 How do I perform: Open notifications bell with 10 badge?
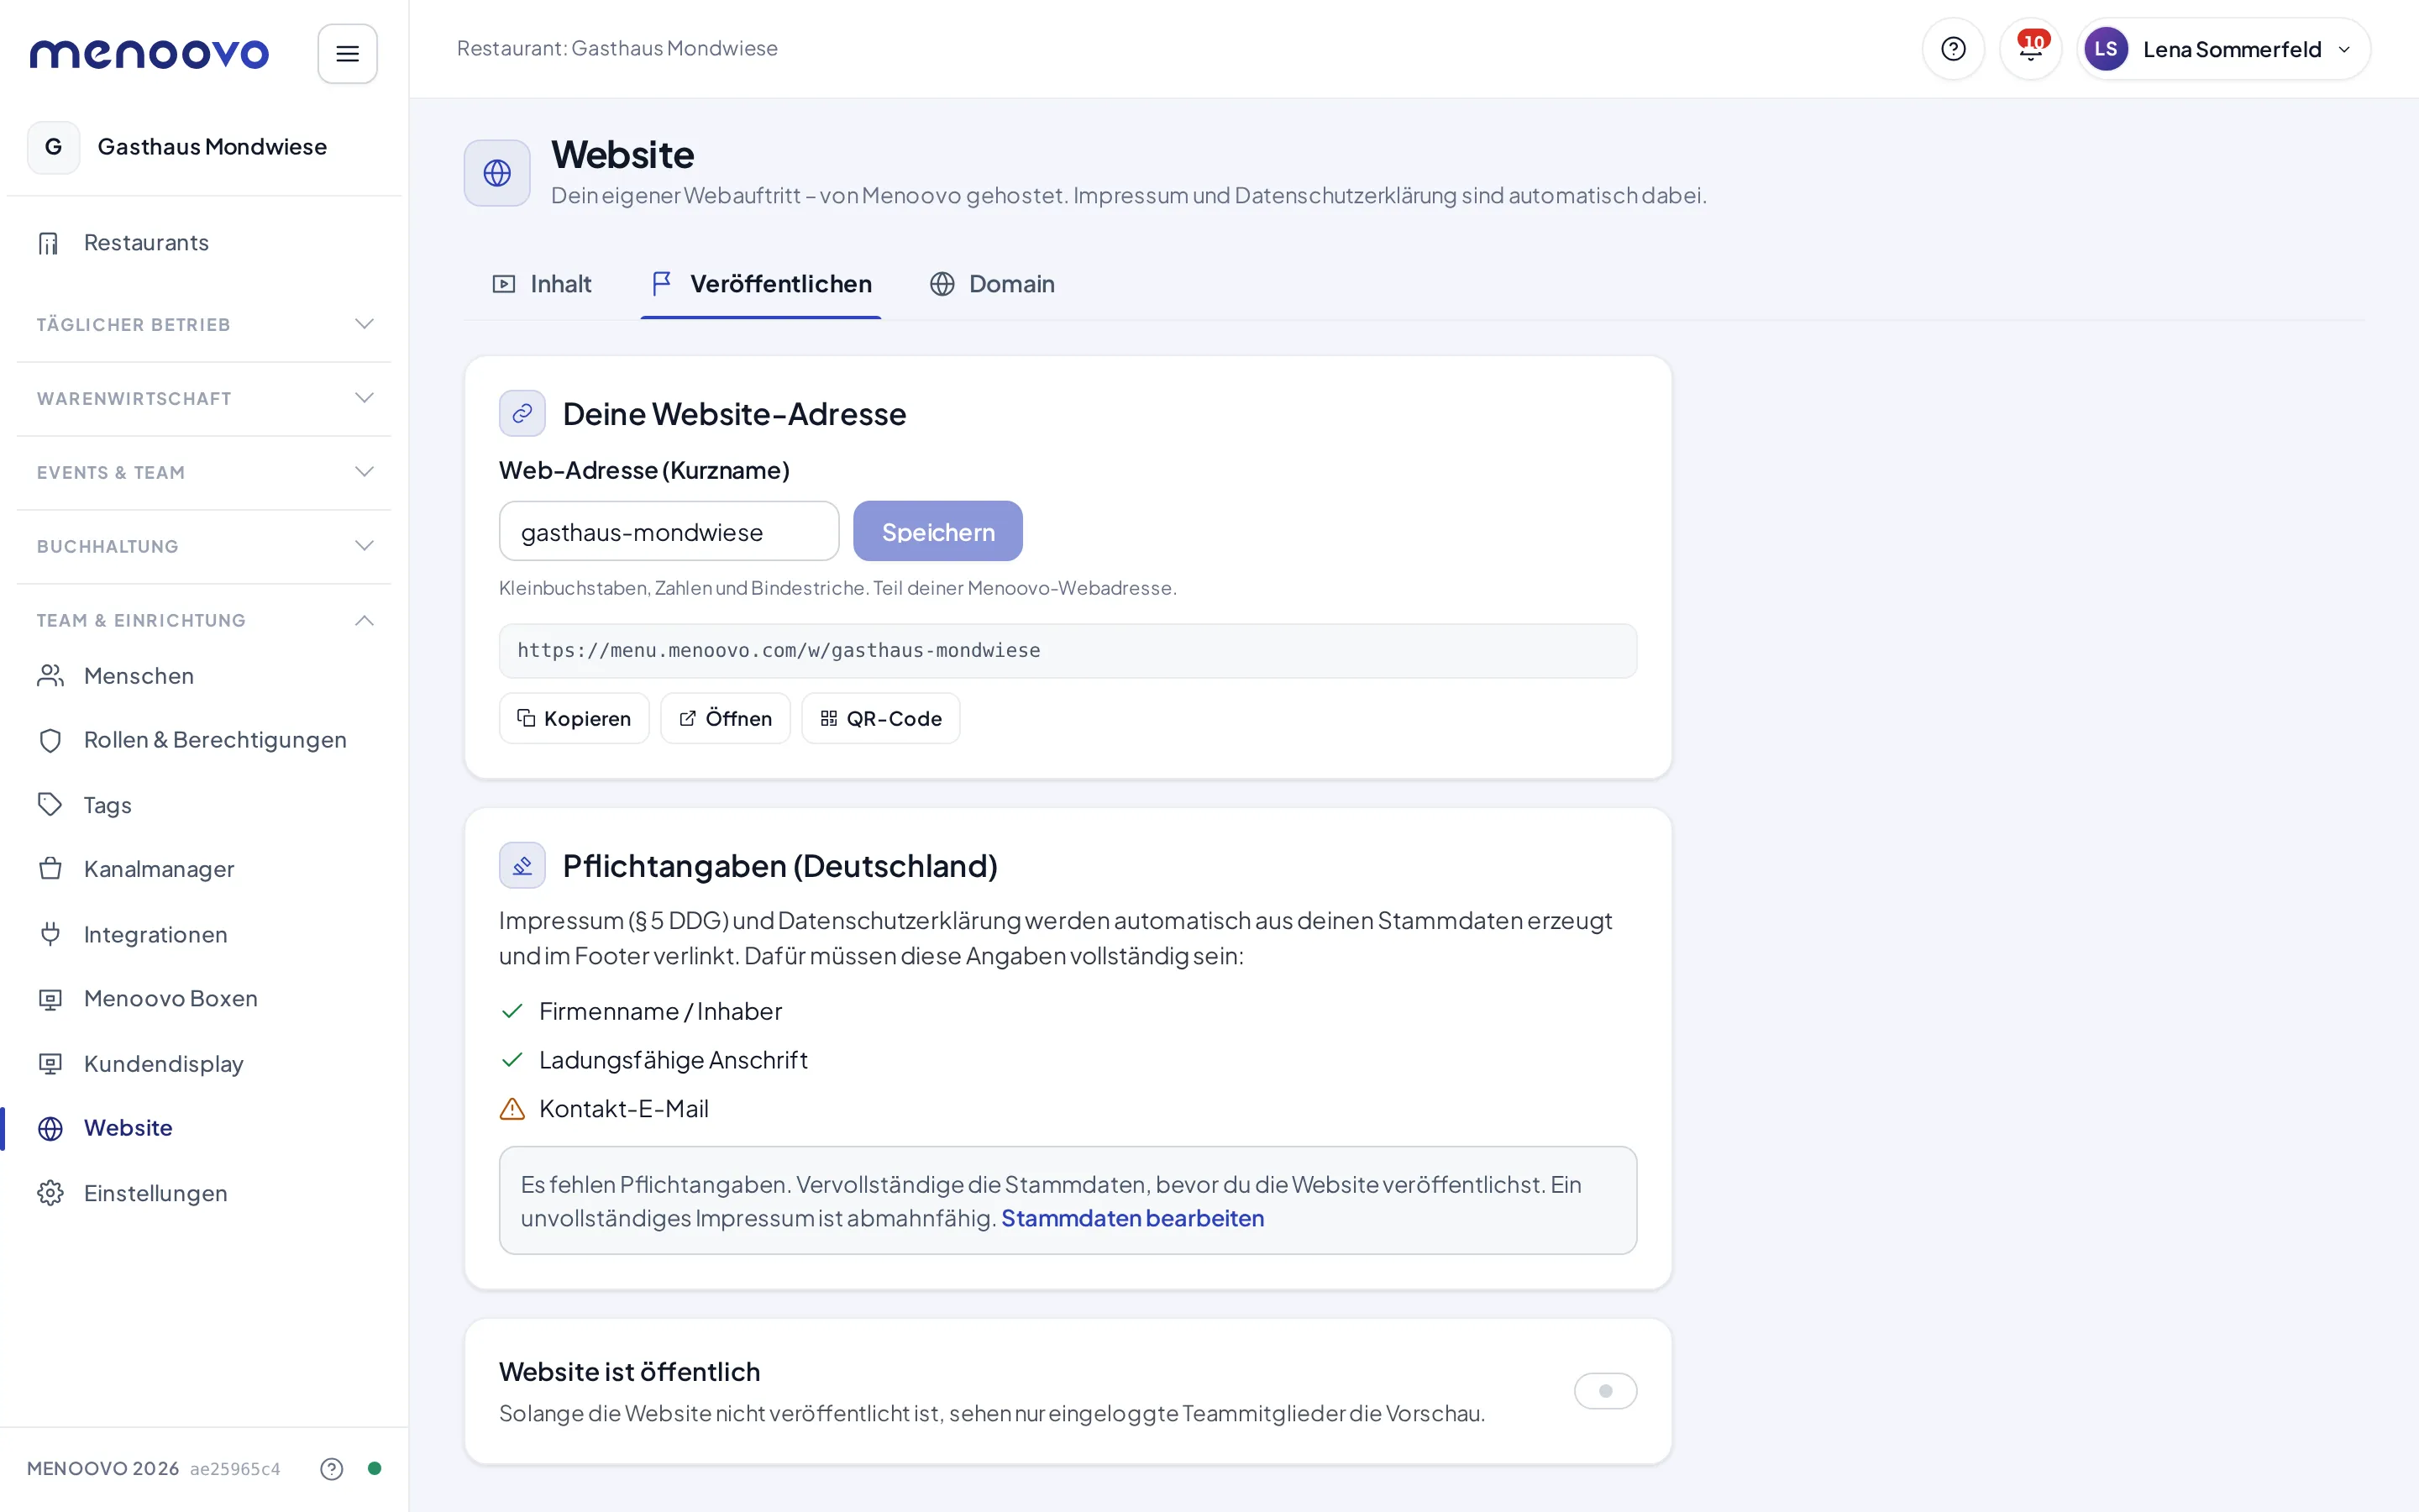[2030, 49]
